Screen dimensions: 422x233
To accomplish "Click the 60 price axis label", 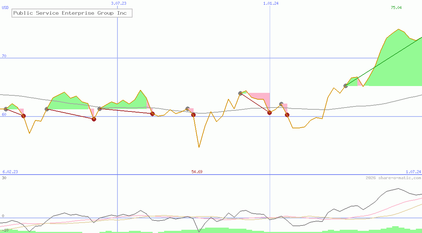I will [x=4, y=114].
